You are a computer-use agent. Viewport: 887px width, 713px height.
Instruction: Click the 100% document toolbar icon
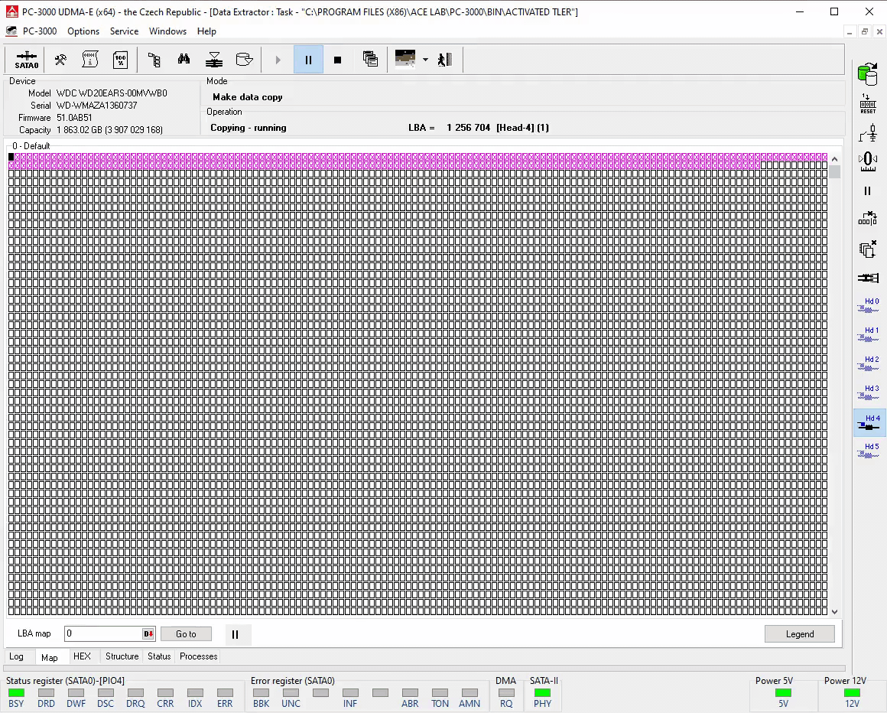click(x=120, y=60)
